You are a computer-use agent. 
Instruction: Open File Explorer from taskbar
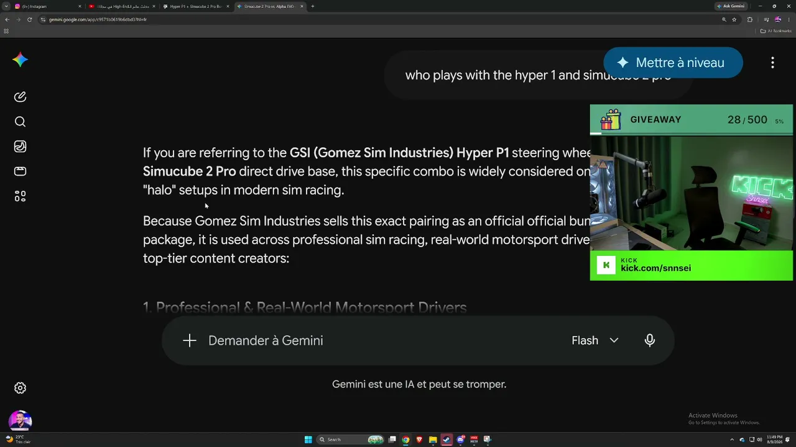click(433, 440)
